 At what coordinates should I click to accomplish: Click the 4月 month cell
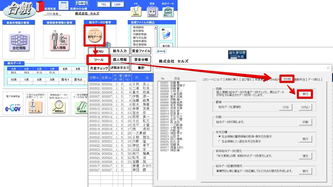(x=14, y=69)
